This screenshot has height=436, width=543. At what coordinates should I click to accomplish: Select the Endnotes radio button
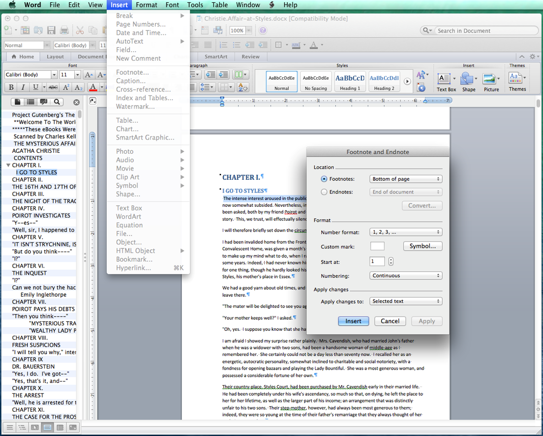coord(324,192)
